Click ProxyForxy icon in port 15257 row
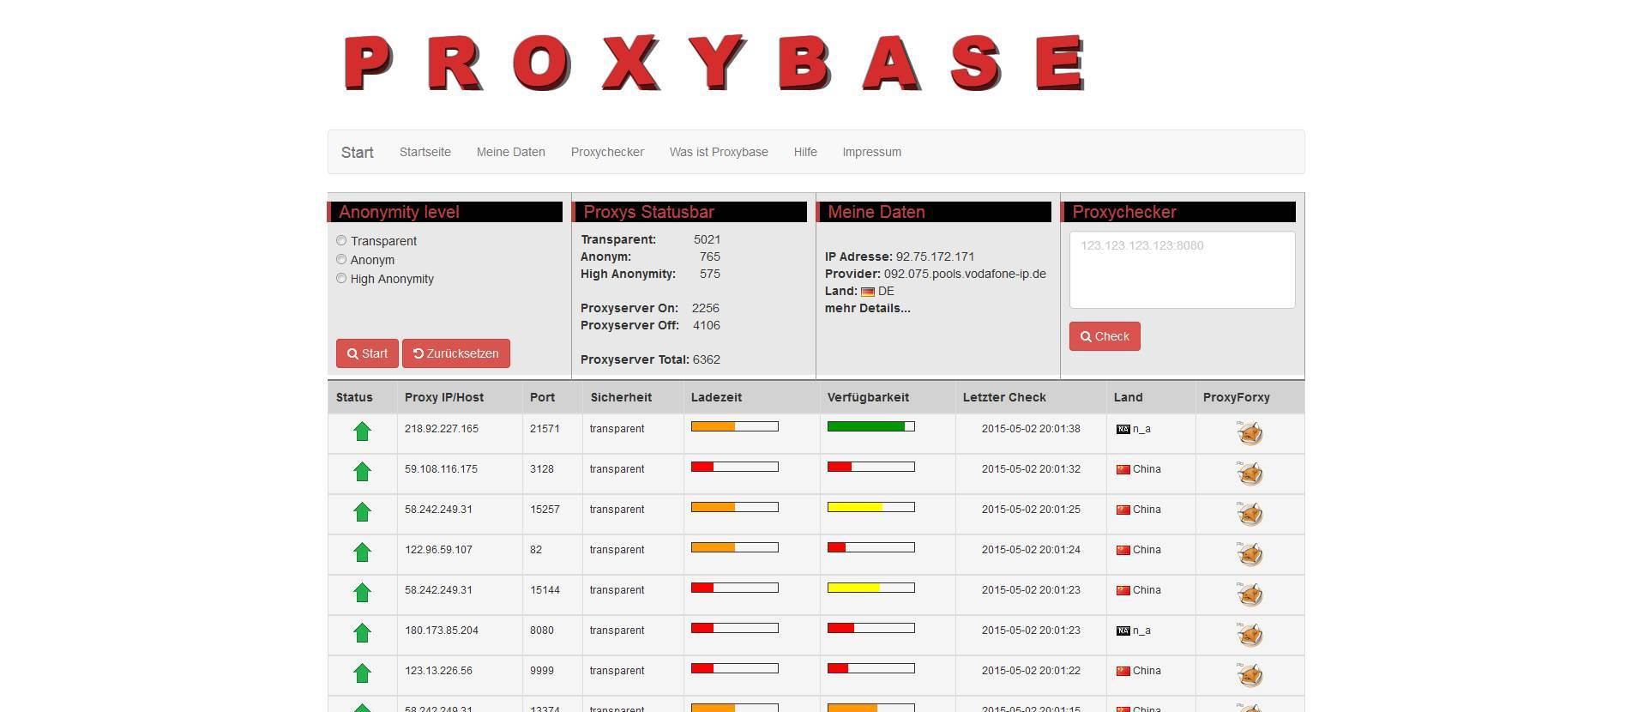The height and width of the screenshot is (712, 1632). pos(1250,514)
